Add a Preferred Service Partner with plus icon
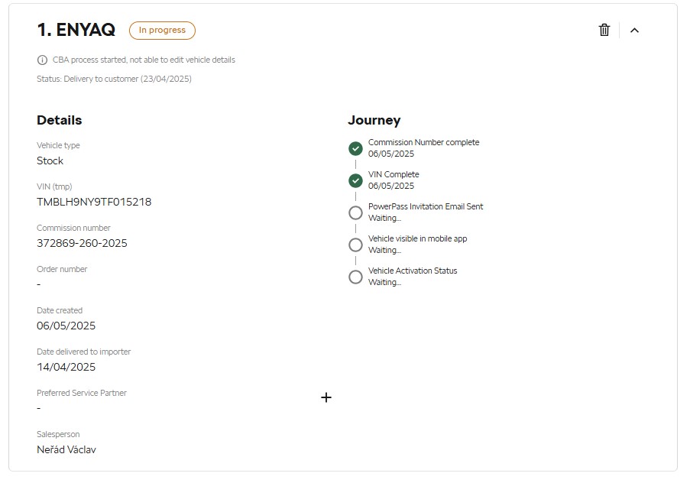This screenshot has width=690, height=483. (x=326, y=397)
